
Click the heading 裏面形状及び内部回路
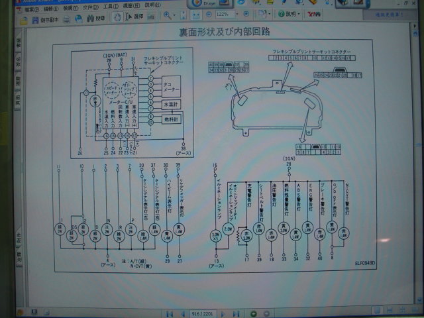point(225,32)
